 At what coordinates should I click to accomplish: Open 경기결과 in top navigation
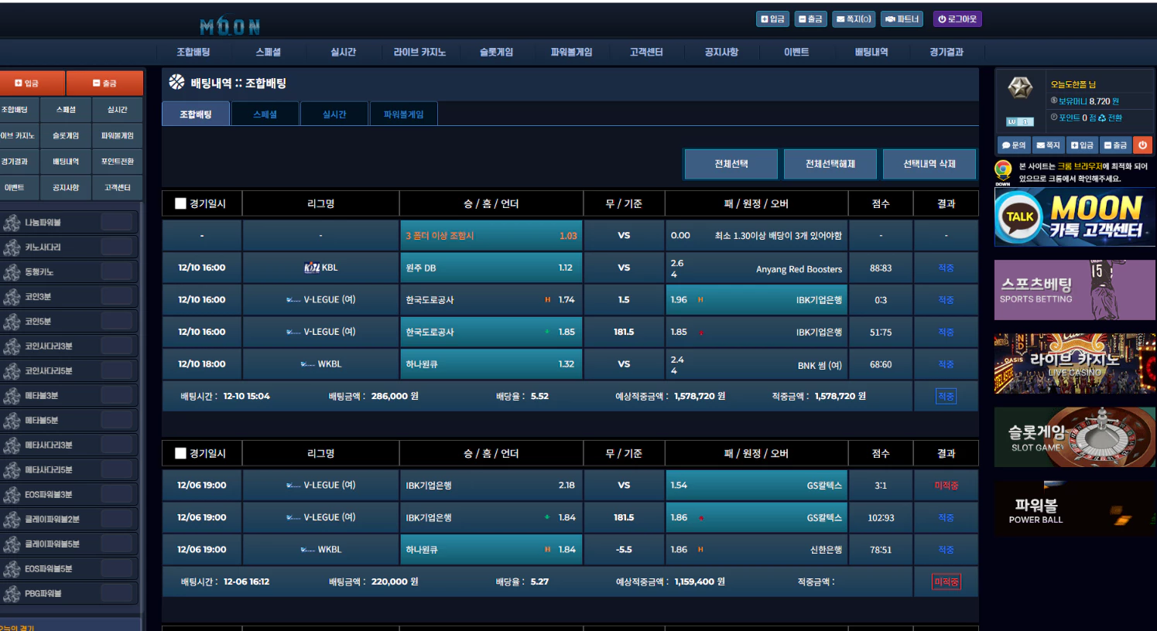pos(946,52)
